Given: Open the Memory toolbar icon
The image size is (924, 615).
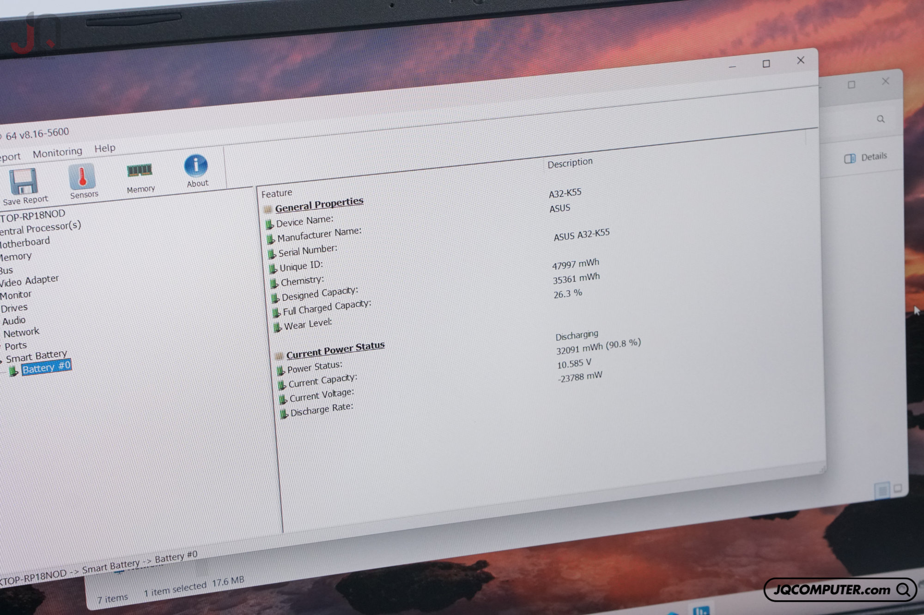Looking at the screenshot, I should click(139, 171).
